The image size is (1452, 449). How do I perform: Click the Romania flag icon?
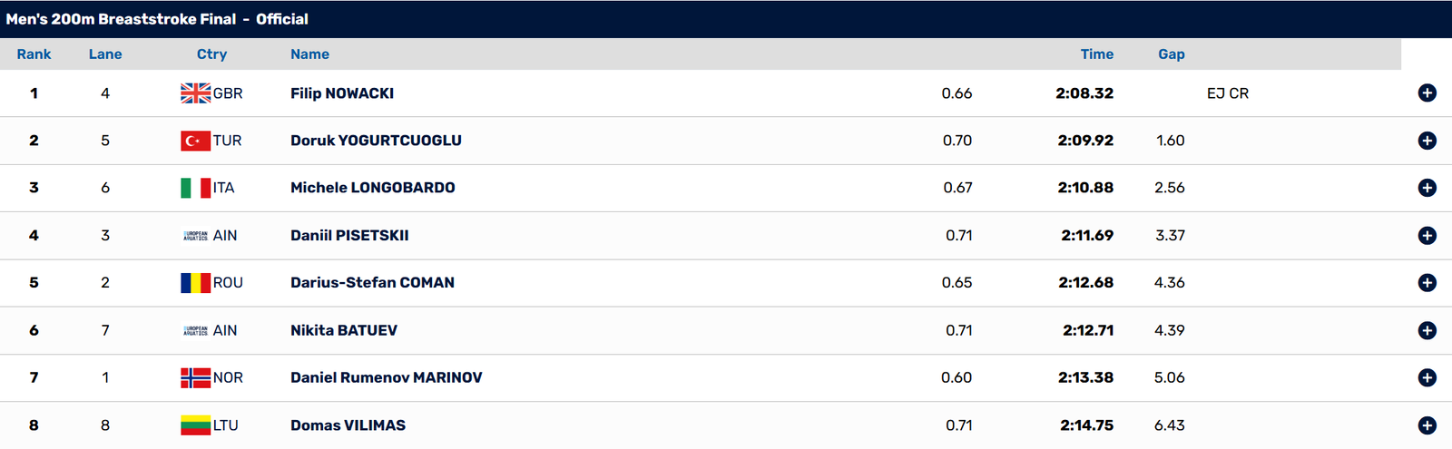point(196,283)
